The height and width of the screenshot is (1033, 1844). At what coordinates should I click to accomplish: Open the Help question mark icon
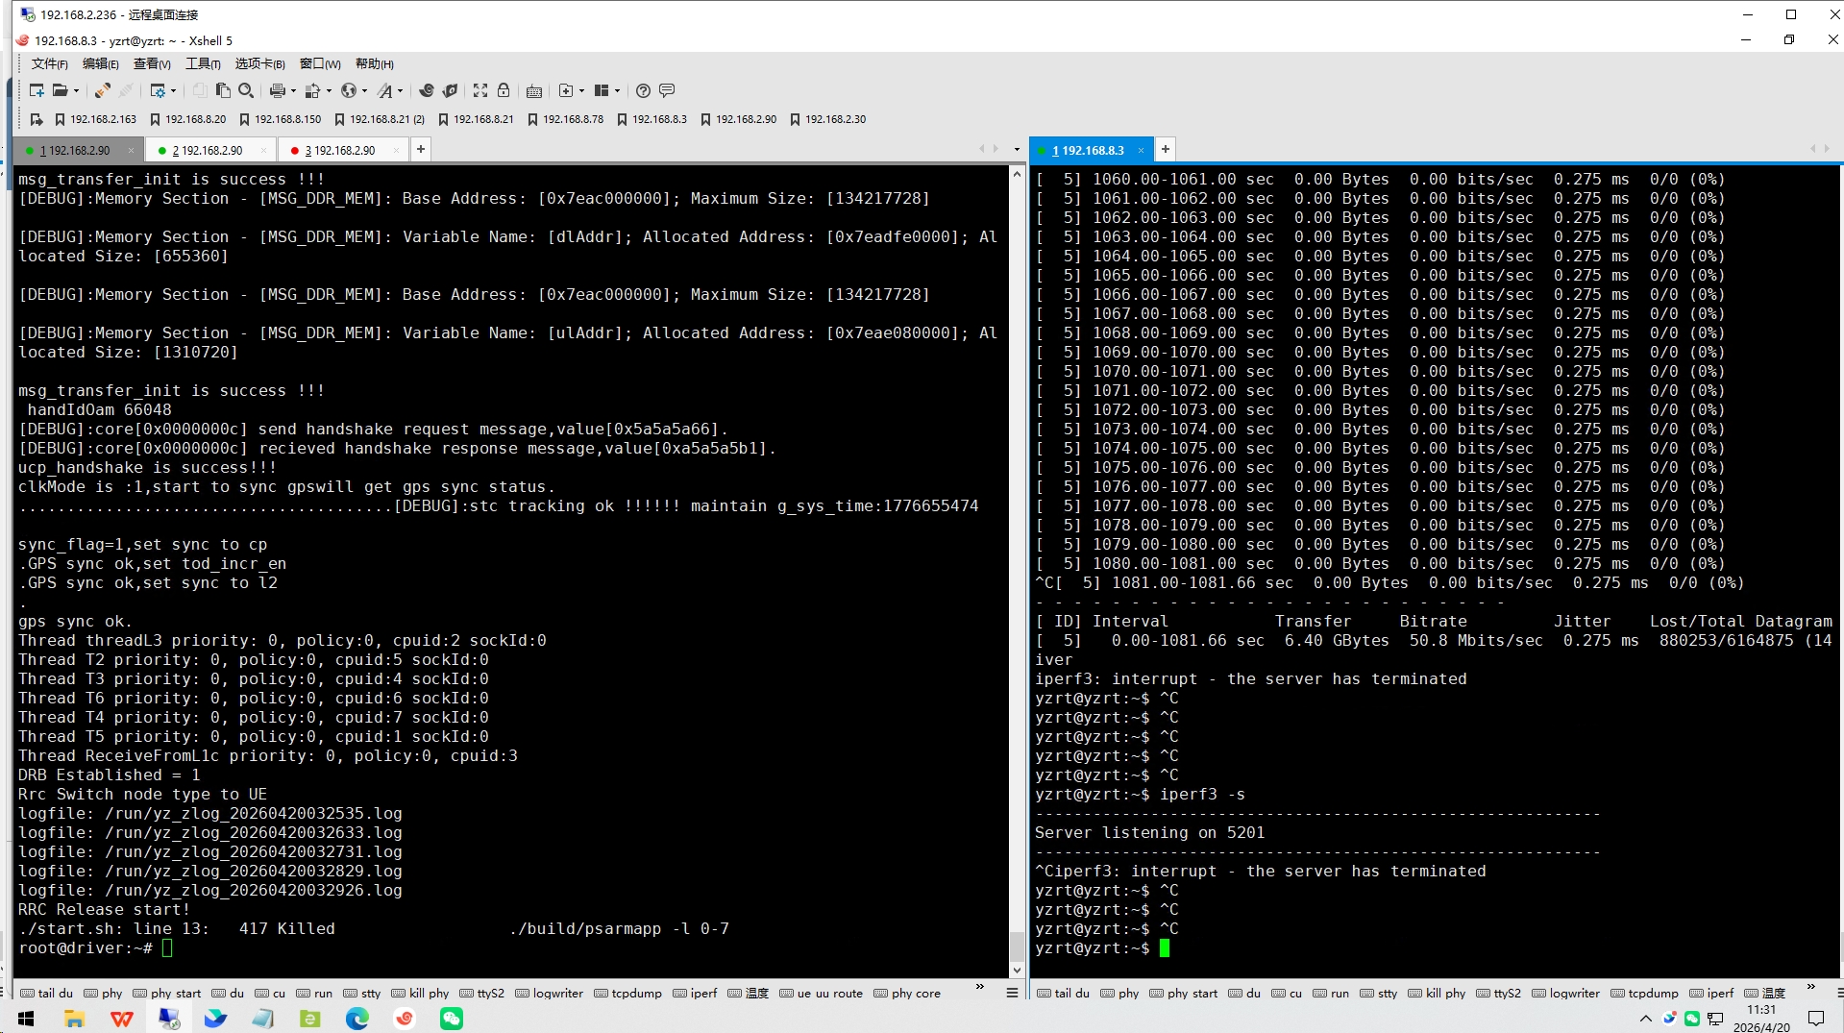(643, 90)
